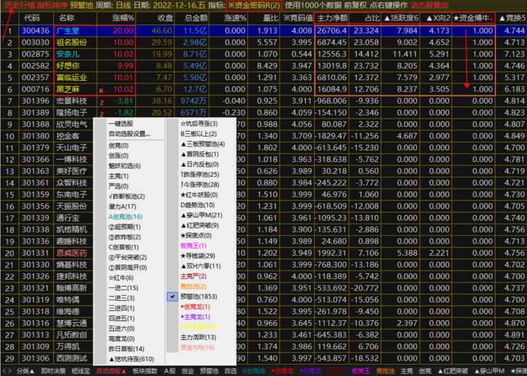Select 昨涨停池(25) menu entry

[200, 175]
